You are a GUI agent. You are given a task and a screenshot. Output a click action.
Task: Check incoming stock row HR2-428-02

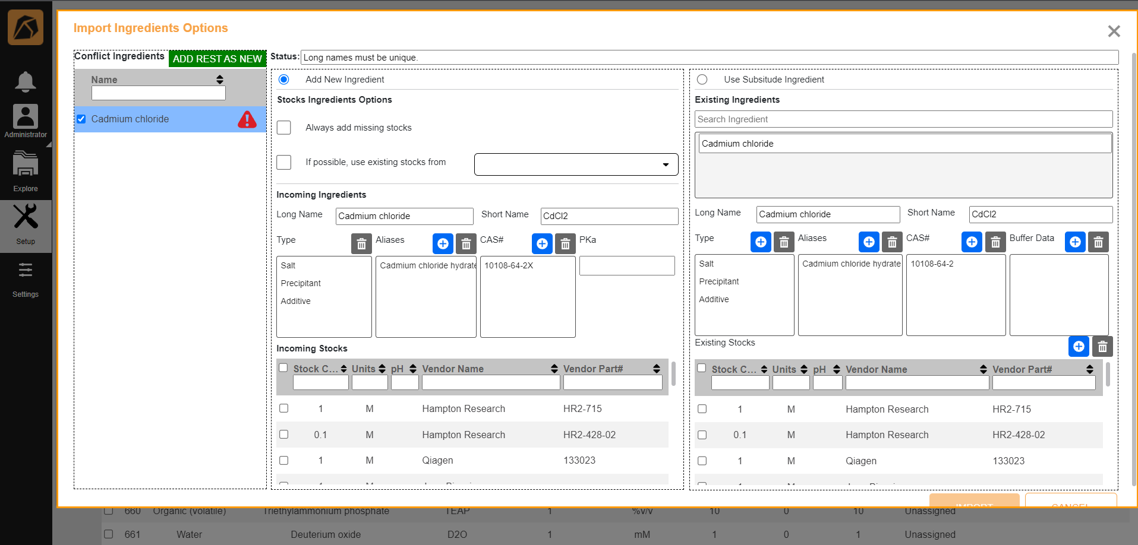(284, 435)
